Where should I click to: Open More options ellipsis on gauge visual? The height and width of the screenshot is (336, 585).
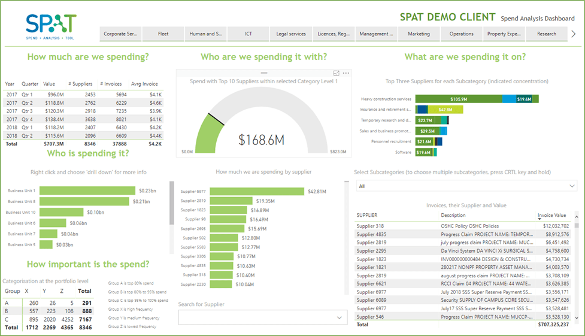346,73
